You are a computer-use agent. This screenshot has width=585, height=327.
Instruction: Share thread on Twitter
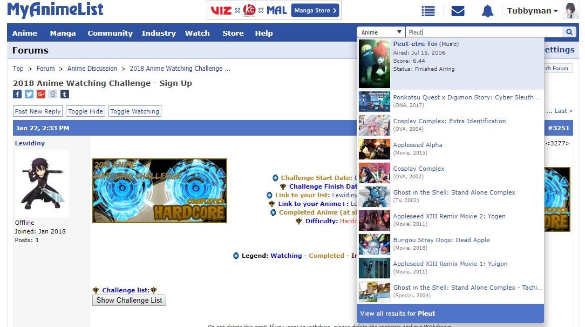[29, 94]
